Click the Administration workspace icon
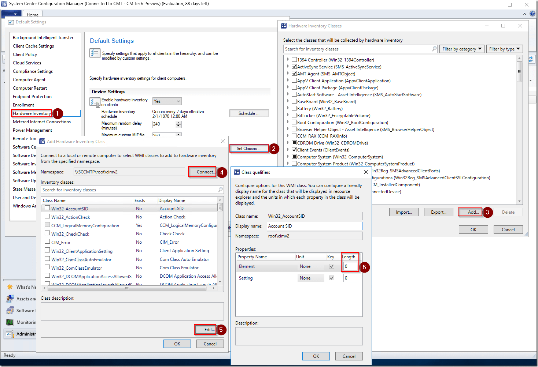Image resolution: width=538 pixels, height=367 pixels. (x=10, y=334)
